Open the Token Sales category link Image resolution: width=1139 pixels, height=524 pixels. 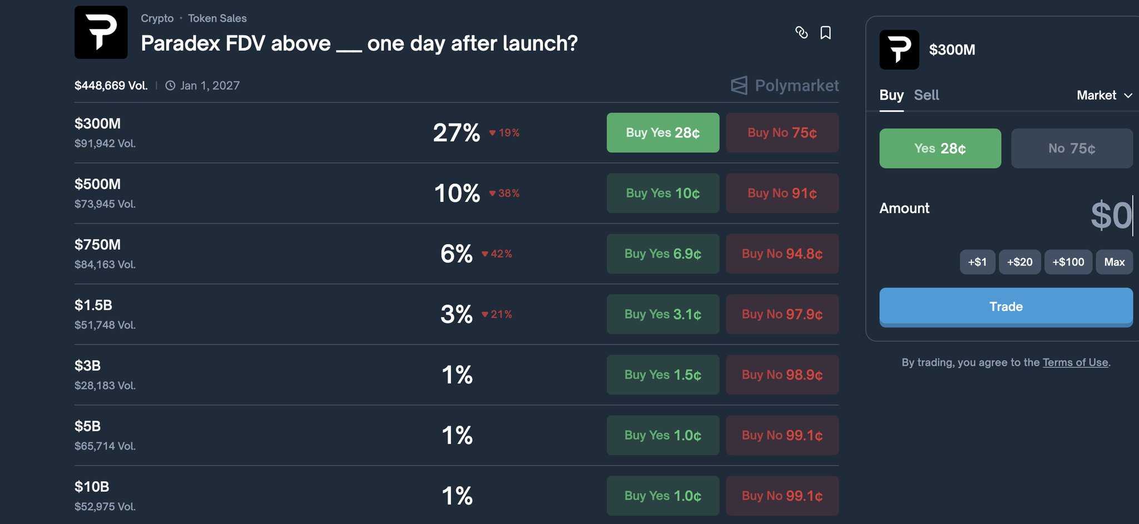pos(217,18)
